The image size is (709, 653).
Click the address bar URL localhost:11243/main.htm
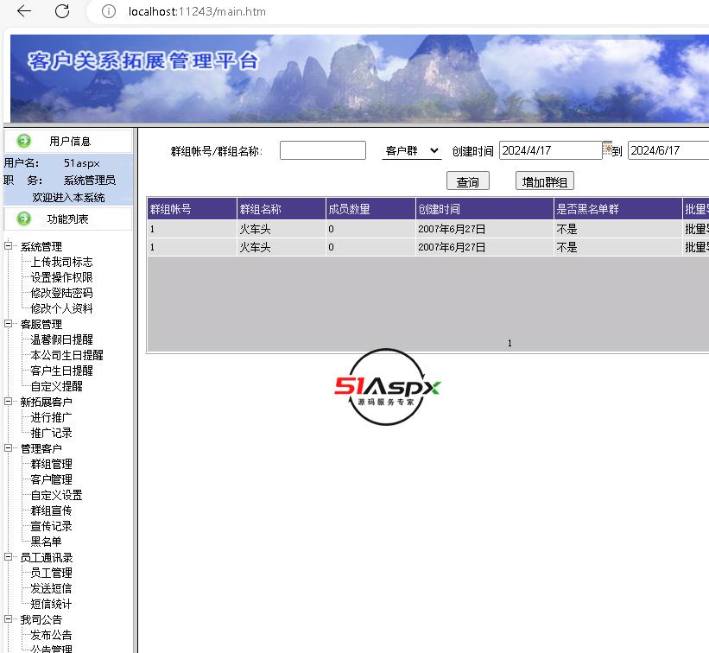click(x=197, y=12)
